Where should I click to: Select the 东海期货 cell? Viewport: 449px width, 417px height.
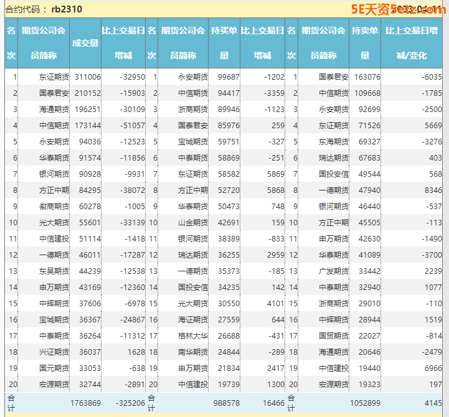pos(334,142)
